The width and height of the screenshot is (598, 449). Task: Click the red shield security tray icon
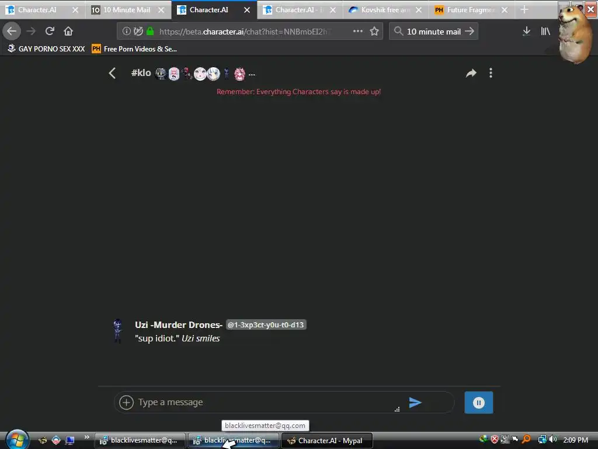pos(494,440)
